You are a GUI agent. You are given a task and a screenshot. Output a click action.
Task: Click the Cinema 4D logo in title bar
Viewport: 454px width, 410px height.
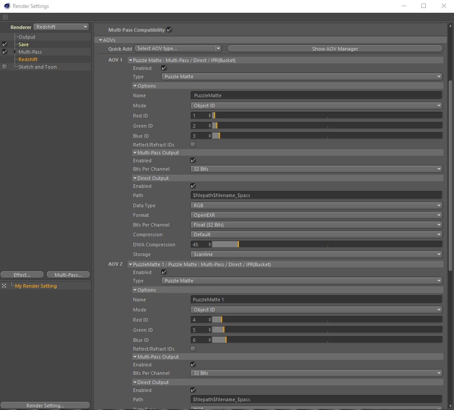(6, 6)
